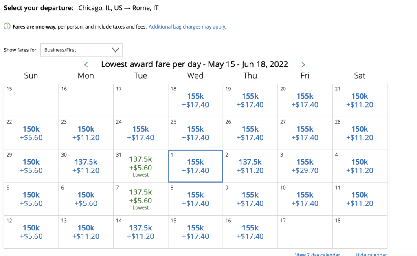Select the May 21 150k fare
This screenshot has width=417, height=256.
pyautogui.click(x=359, y=100)
